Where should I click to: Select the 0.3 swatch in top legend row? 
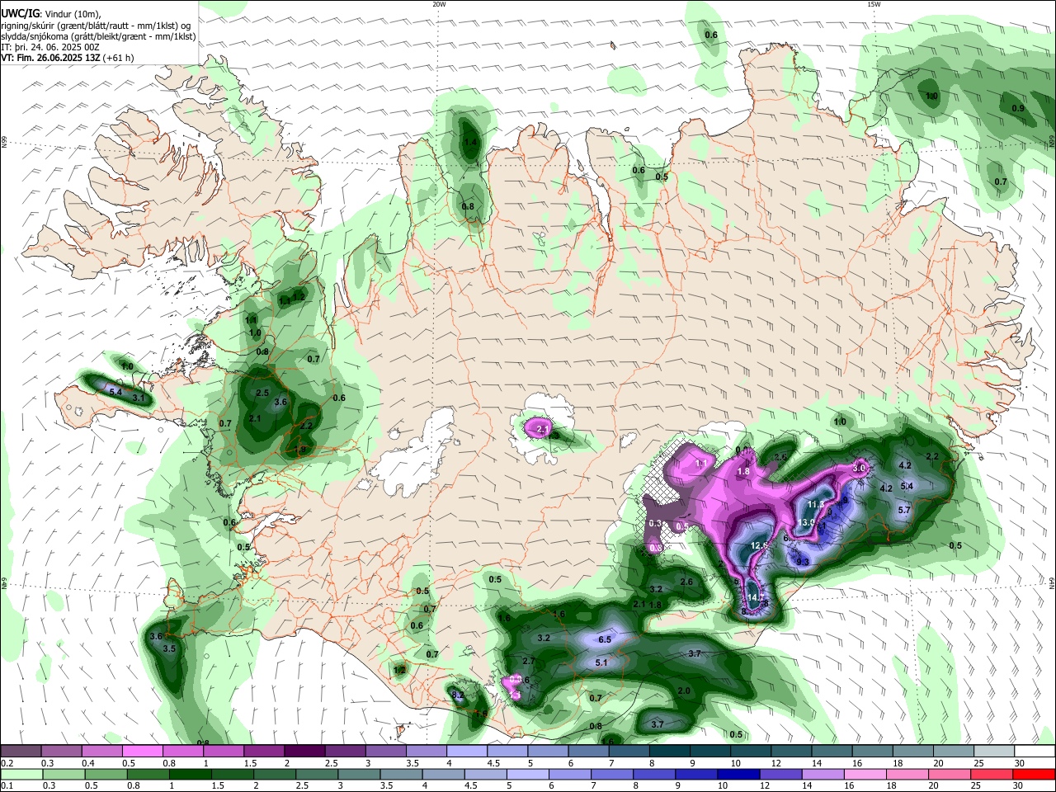[x=61, y=752]
